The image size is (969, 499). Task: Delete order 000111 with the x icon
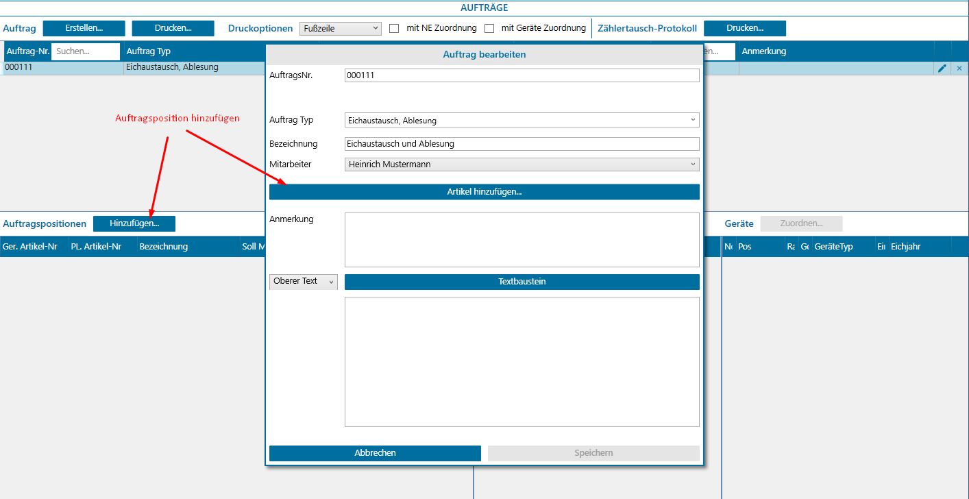point(959,69)
